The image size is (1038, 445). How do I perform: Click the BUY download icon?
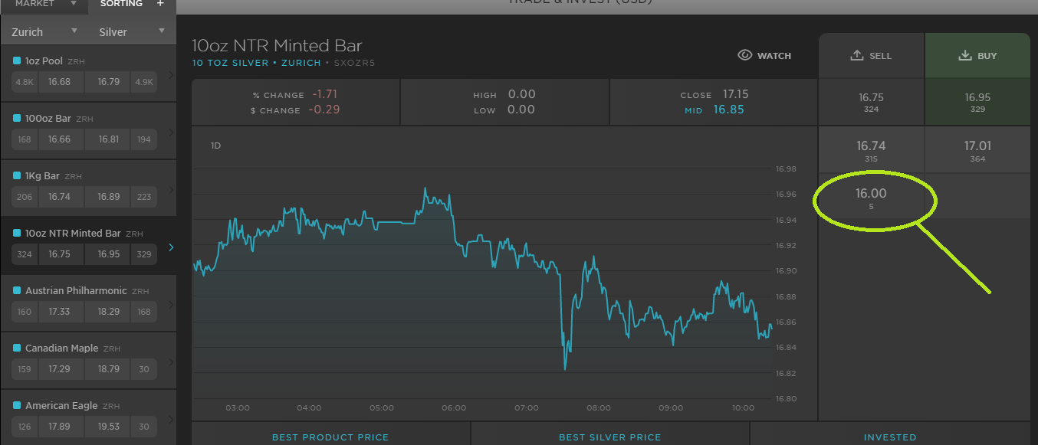[964, 55]
